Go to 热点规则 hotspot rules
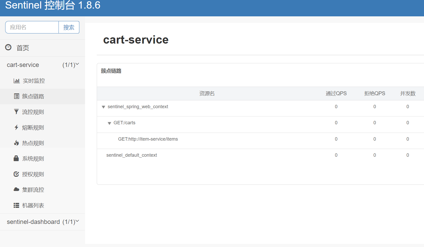Image resolution: width=424 pixels, height=247 pixels. pyautogui.click(x=33, y=143)
